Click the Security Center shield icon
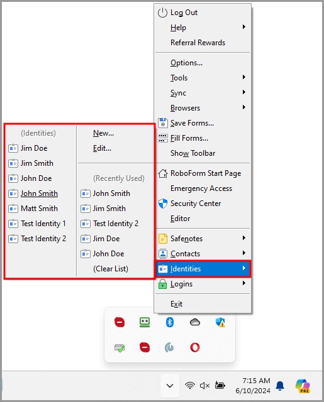The height and width of the screenshot is (402, 324). [163, 204]
